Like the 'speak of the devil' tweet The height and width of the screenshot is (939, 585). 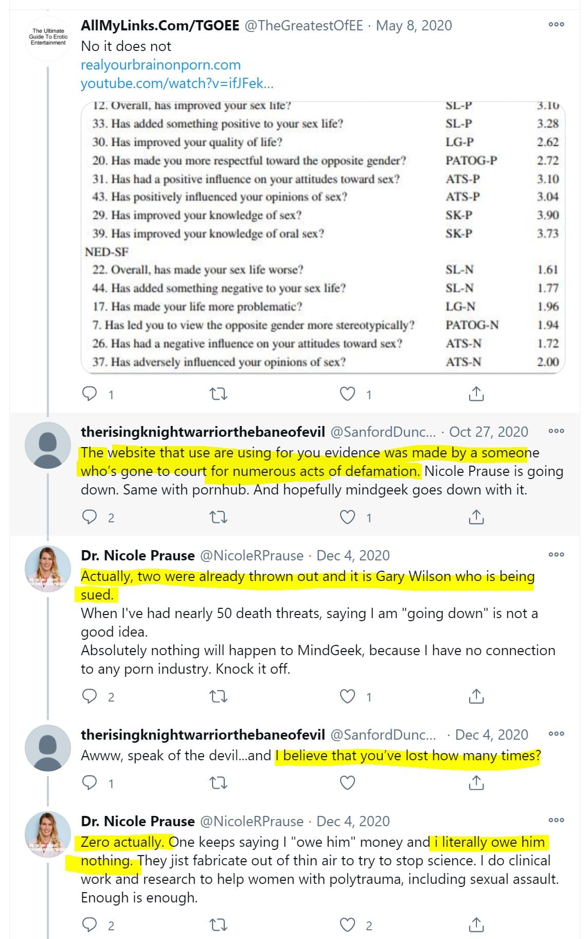tap(348, 783)
